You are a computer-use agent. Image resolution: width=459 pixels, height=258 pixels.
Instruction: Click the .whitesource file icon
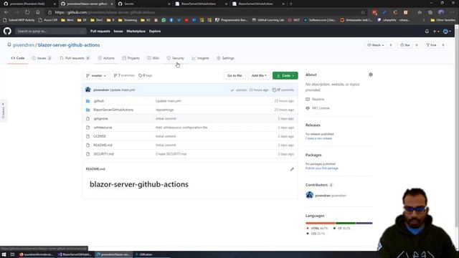pyautogui.click(x=87, y=128)
